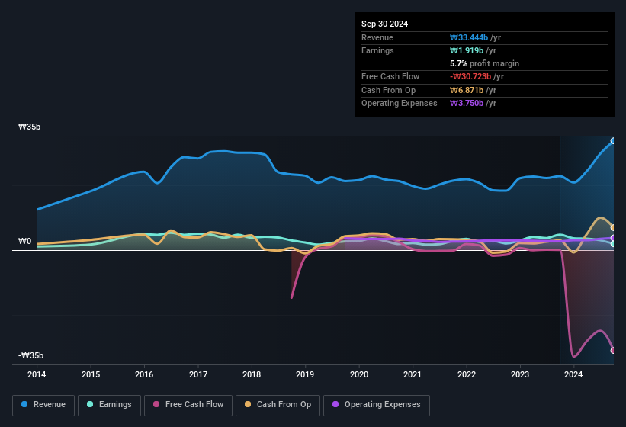Toggle the Earnings legend button
This screenshot has width=626, height=427.
click(109, 405)
